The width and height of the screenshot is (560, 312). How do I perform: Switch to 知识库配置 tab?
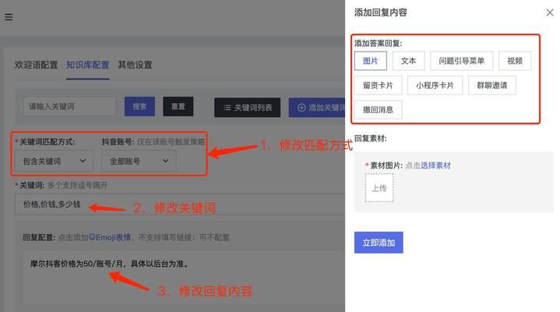87,65
